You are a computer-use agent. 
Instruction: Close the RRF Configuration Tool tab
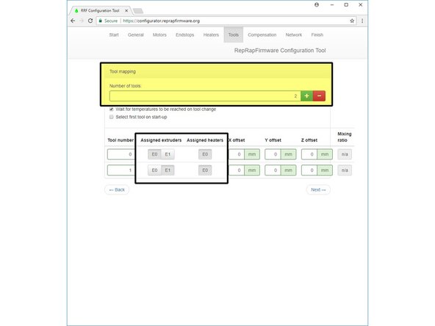(126, 10)
